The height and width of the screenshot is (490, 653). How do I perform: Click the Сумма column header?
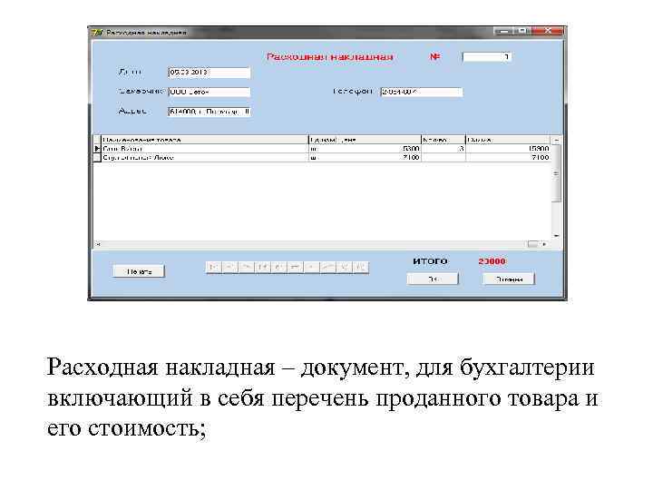[508, 140]
